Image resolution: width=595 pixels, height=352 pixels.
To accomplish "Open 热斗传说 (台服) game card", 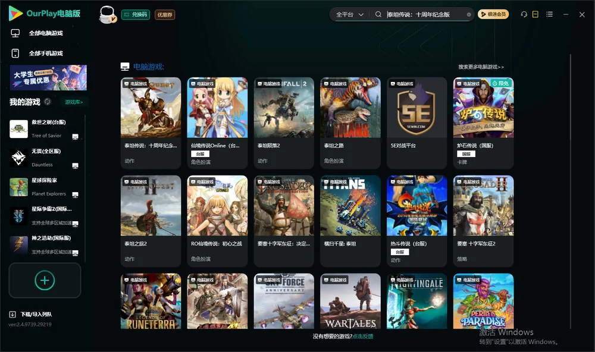I will point(416,221).
